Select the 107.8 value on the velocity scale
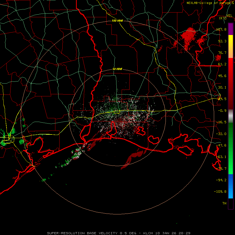This screenshot has height=235, width=235. tap(221, 29)
